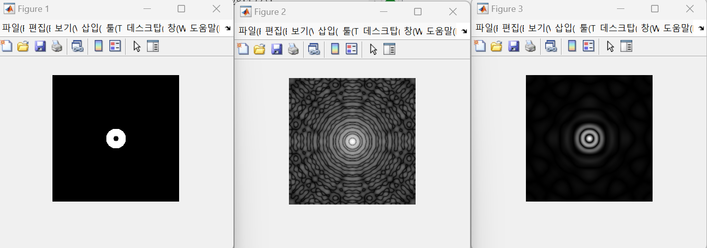Open 도움말 menu in Figure 1

click(205, 28)
